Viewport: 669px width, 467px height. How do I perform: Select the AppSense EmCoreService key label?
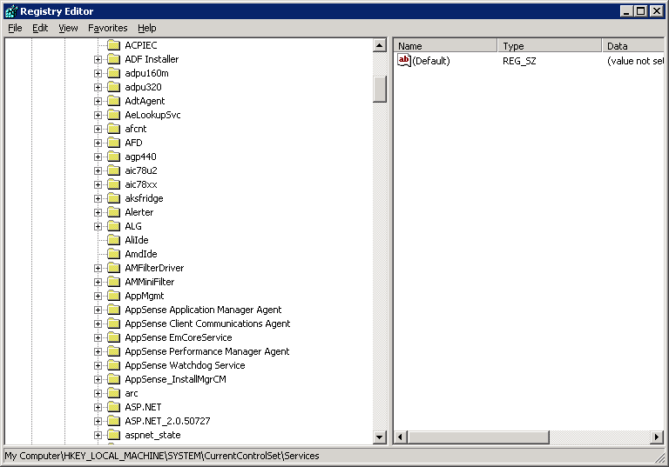coord(179,338)
